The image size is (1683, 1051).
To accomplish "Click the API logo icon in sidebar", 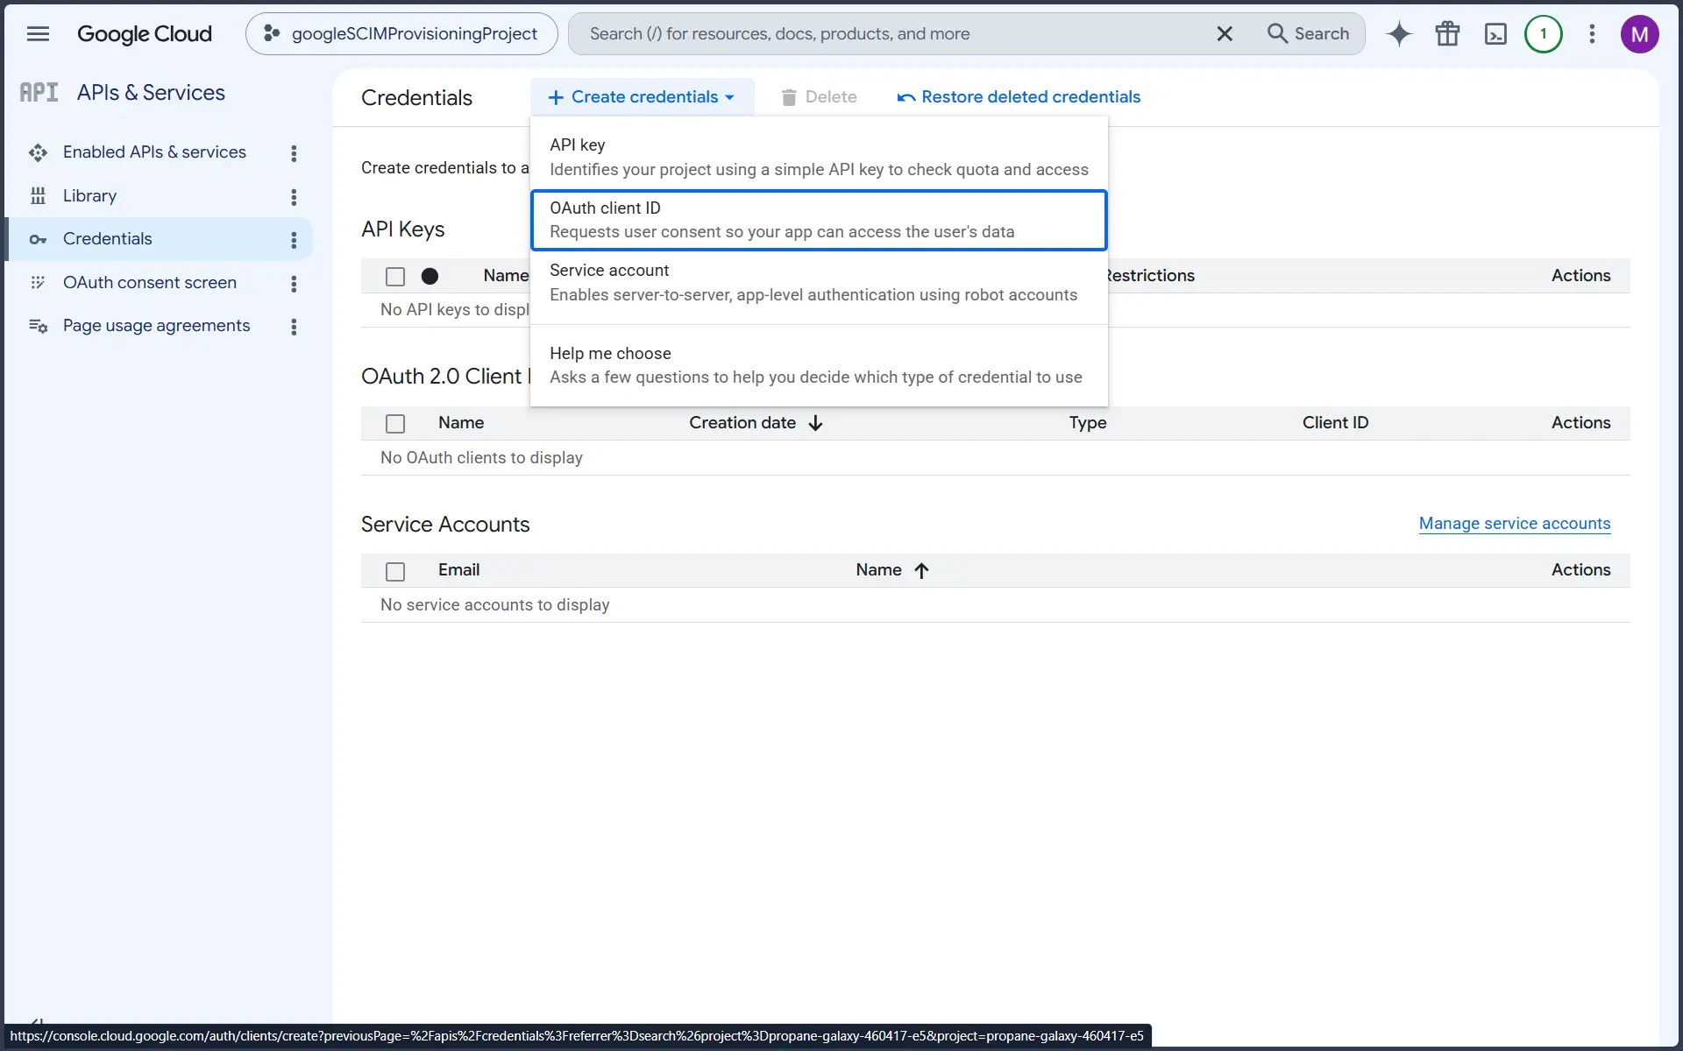I will point(39,92).
